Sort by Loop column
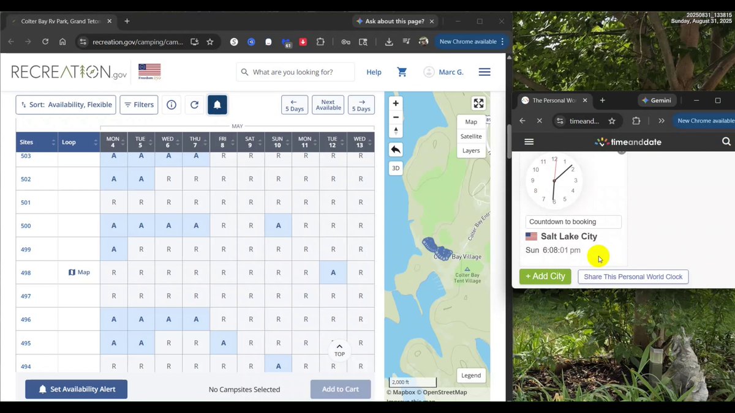 78,142
